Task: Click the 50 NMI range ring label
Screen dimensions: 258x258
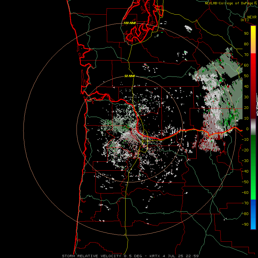Action: click(x=130, y=76)
